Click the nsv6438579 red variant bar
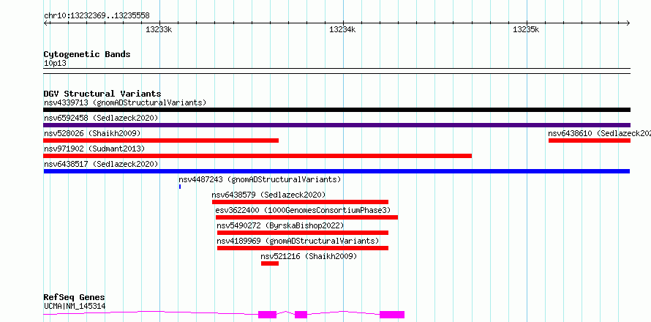Screen dimensions: 651x322 [x=300, y=202]
